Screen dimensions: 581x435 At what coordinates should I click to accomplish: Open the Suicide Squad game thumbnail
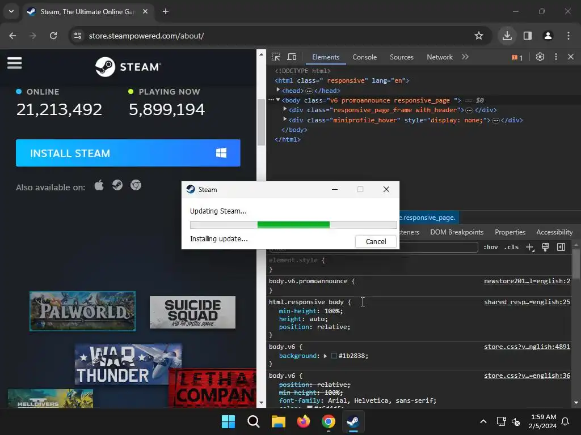click(x=192, y=312)
